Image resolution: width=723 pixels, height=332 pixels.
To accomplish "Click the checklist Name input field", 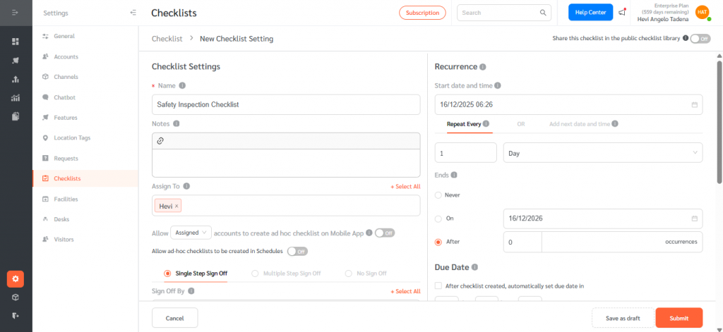I will pyautogui.click(x=286, y=104).
